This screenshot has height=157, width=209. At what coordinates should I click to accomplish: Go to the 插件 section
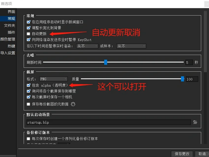coord(11,32)
